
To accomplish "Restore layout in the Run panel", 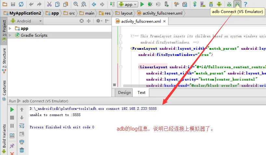I will pyautogui.click(x=12, y=136).
